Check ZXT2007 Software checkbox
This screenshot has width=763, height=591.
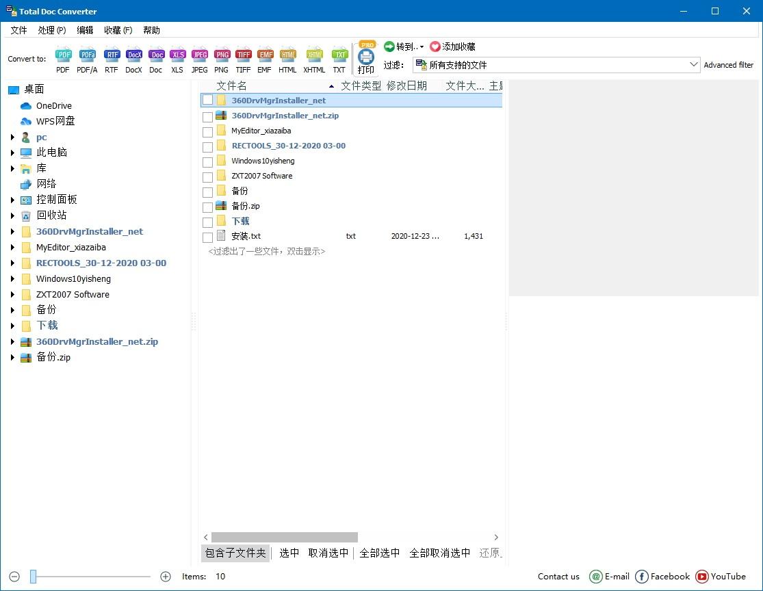(208, 177)
